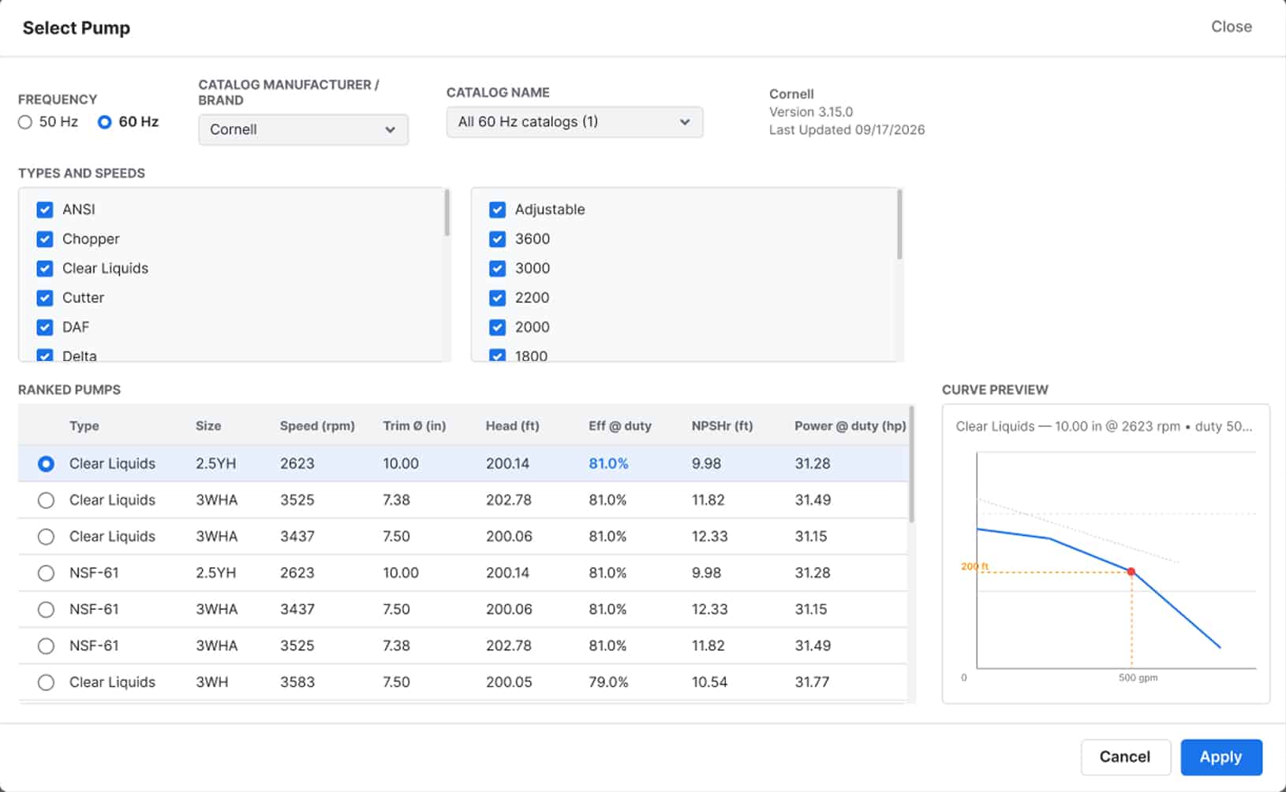This screenshot has width=1286, height=792.
Task: Select NSF-61 2.5YH 2623 rpm pump
Action: click(46, 573)
